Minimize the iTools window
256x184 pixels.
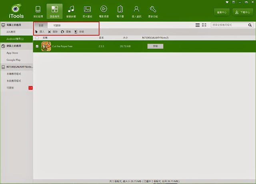click(240, 2)
